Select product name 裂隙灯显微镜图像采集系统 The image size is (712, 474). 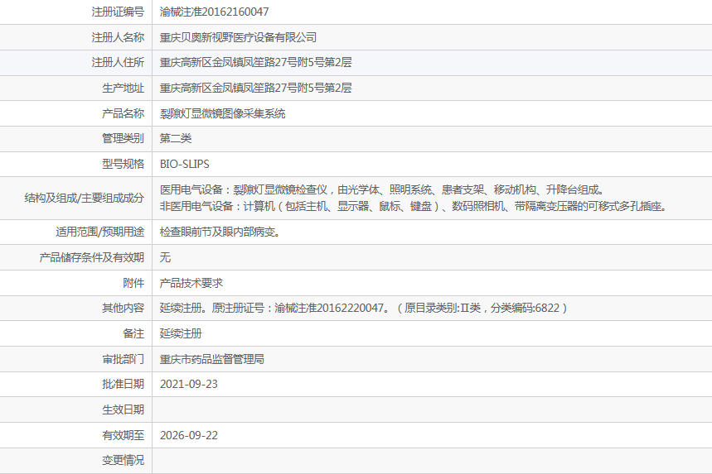[x=222, y=113]
